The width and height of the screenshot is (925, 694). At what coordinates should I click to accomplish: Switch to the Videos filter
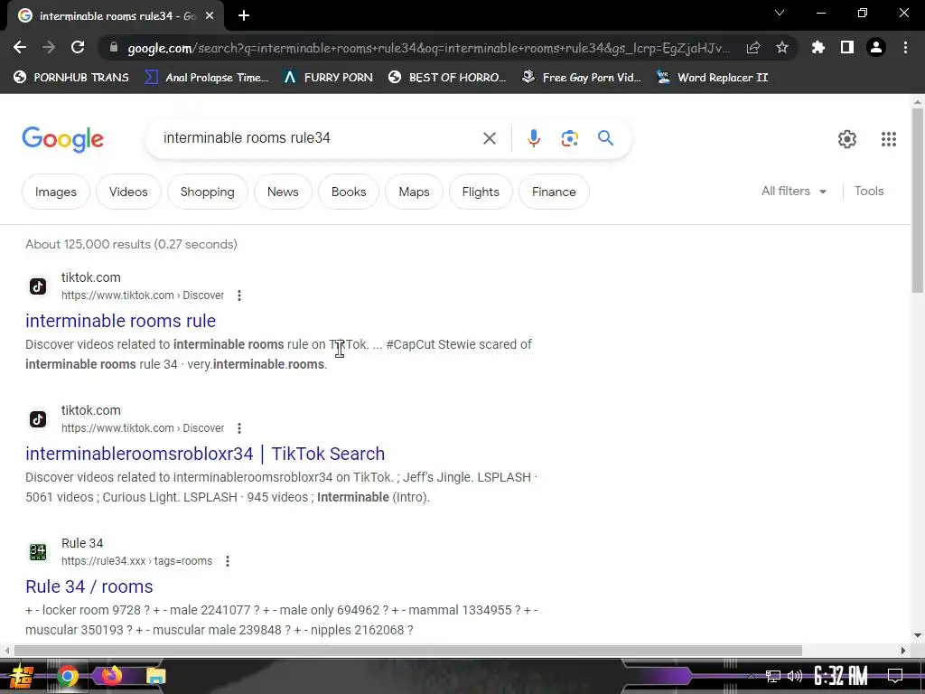point(128,192)
